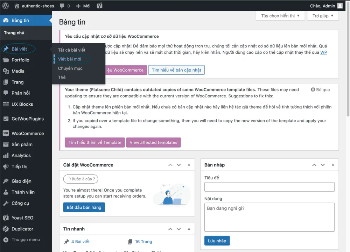Click the Công cụ wrench icon
350x252 pixels.
tap(6, 203)
